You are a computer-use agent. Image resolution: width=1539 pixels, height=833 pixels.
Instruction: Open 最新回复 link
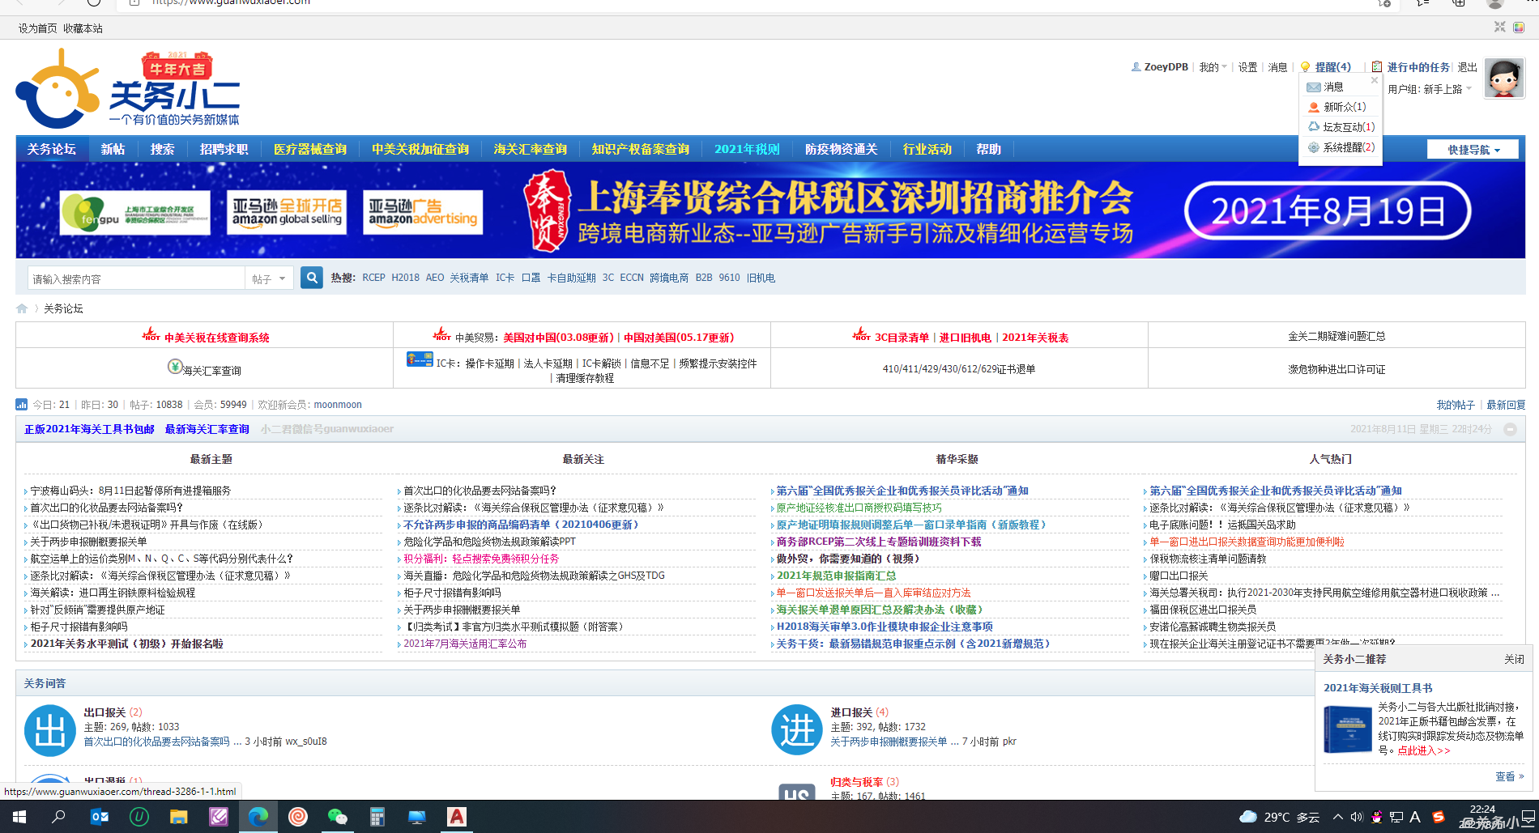(x=1506, y=405)
